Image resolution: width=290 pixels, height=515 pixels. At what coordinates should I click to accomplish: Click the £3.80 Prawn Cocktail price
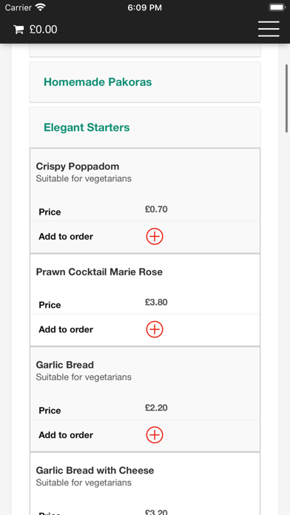tap(156, 302)
